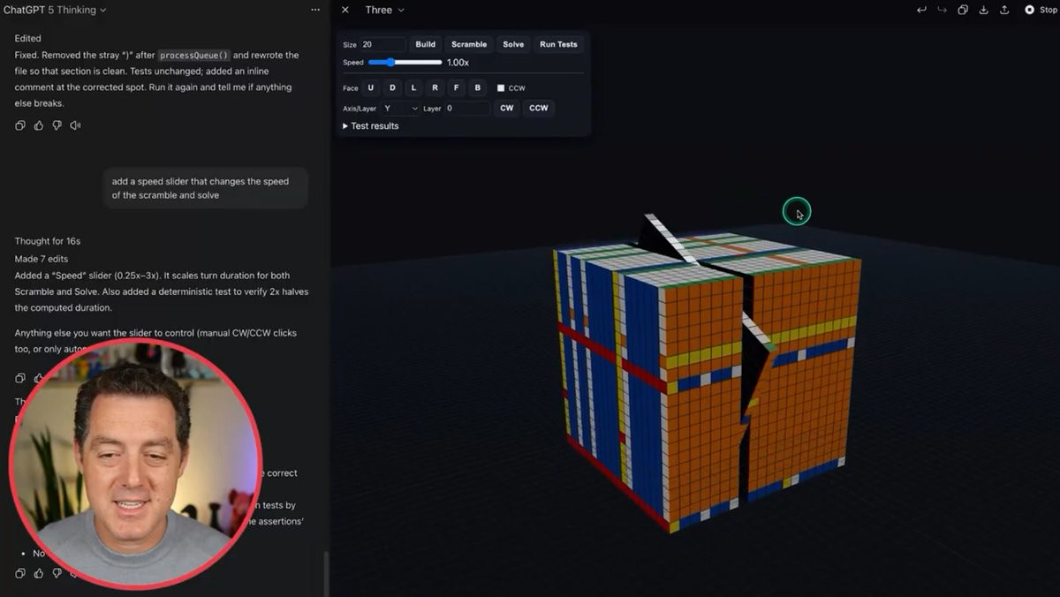1060x597 pixels.
Task: Open the Axis/Layer Y dropdown
Action: click(400, 108)
